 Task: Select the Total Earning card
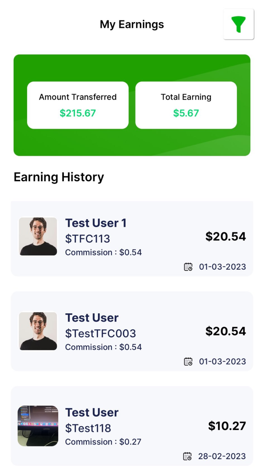(186, 105)
